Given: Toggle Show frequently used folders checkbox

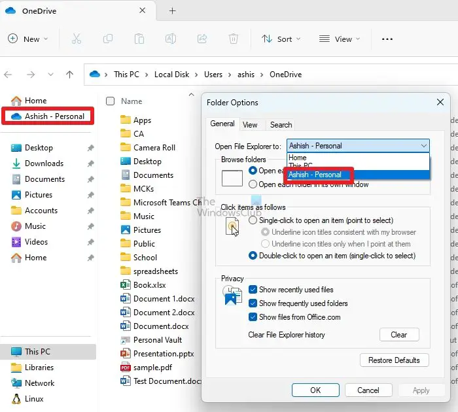Looking at the screenshot, I should [253, 303].
